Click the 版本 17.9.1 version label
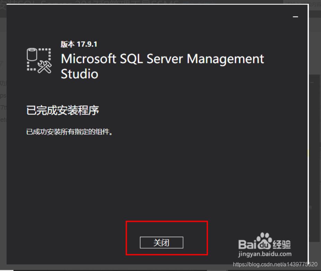The image size is (321, 271). [79, 44]
